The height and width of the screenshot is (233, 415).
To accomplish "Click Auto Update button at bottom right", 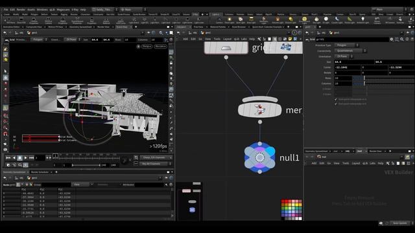I will pyautogui.click(x=399, y=223).
